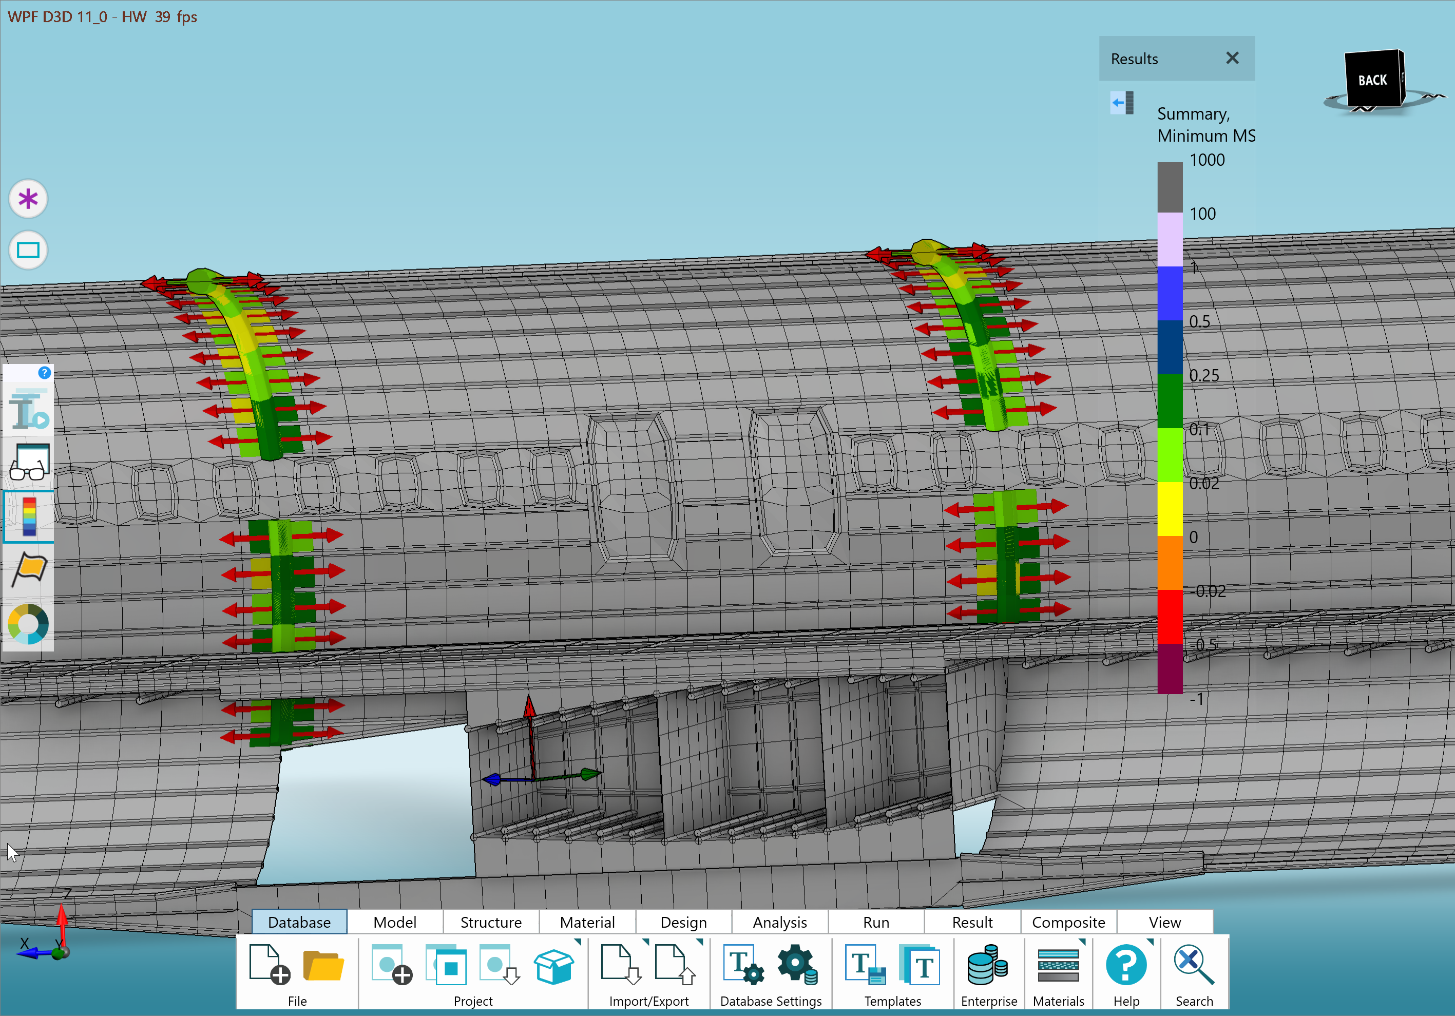Image resolution: width=1455 pixels, height=1016 pixels.
Task: Click the Results panel title
Action: pyautogui.click(x=1134, y=59)
